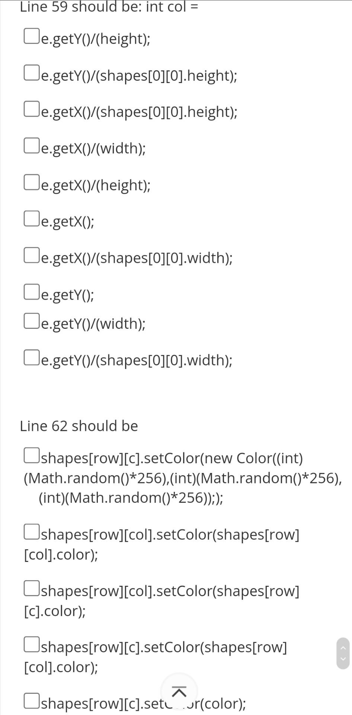Check shapes[row][c].setColor(shapes[row][col].color); option
The image size is (352, 715).
(32, 644)
